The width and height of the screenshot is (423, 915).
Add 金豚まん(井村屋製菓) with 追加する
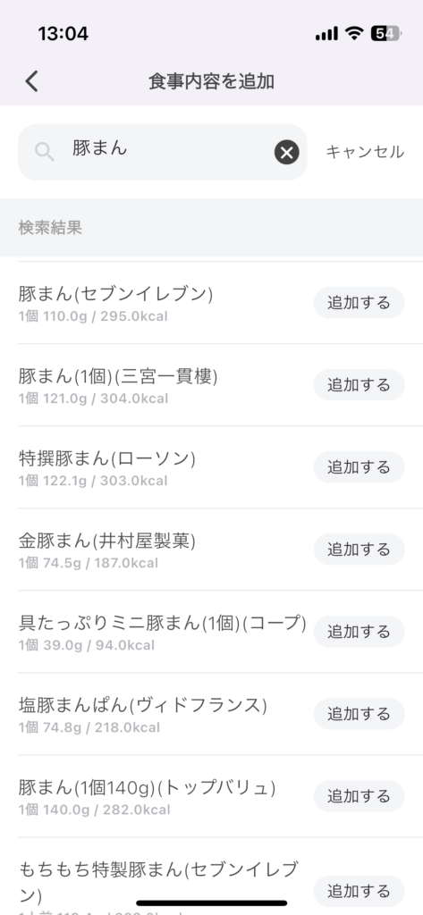(360, 550)
